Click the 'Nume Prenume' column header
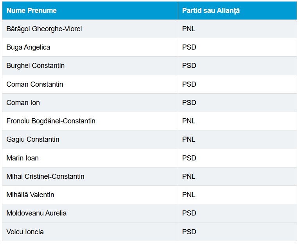The image size is (299, 244). 32,11
